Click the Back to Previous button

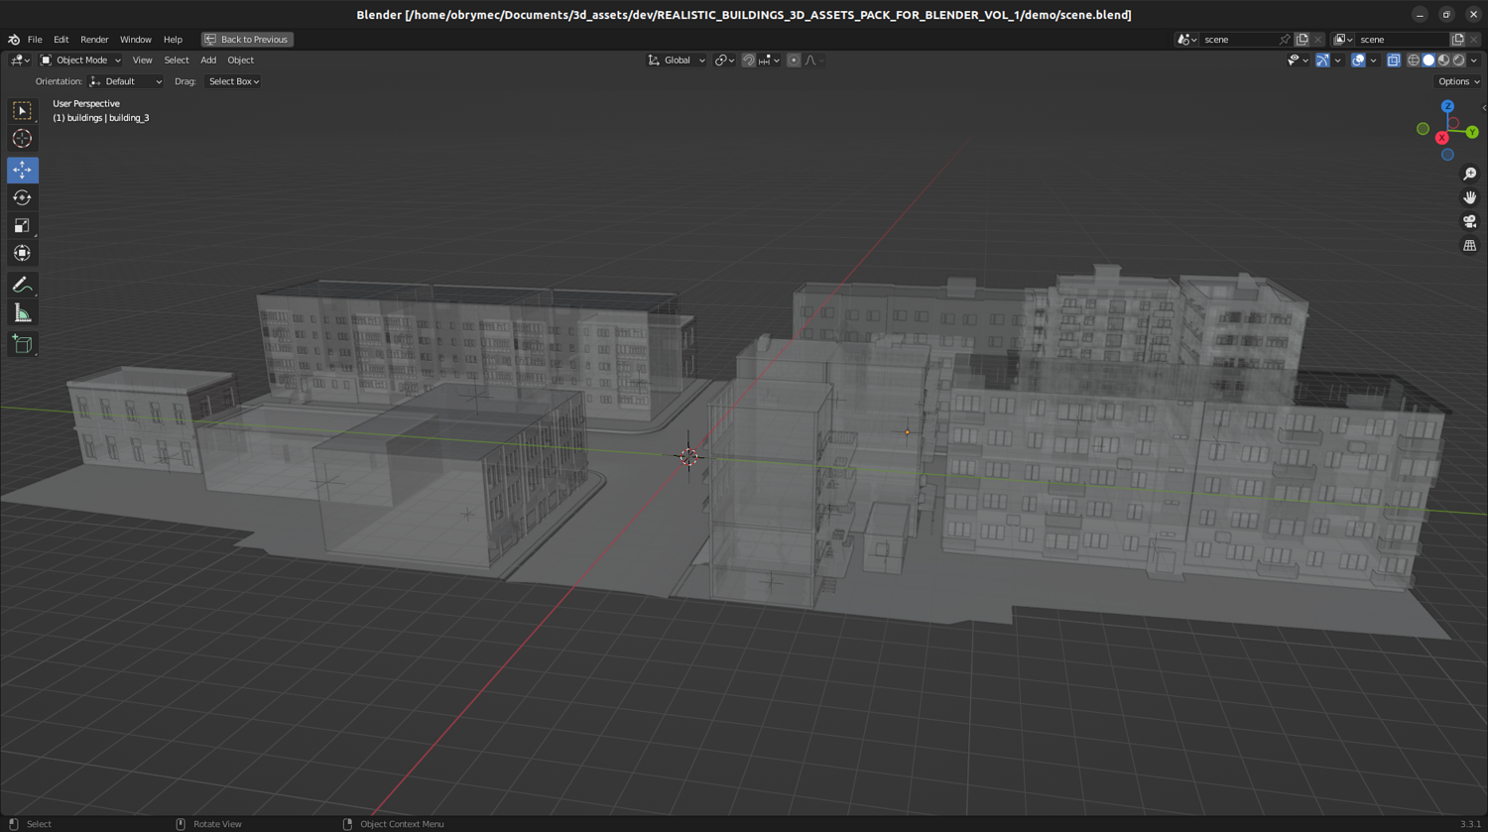[247, 40]
